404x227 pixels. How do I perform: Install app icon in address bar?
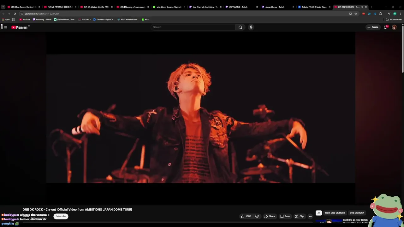coord(350,14)
